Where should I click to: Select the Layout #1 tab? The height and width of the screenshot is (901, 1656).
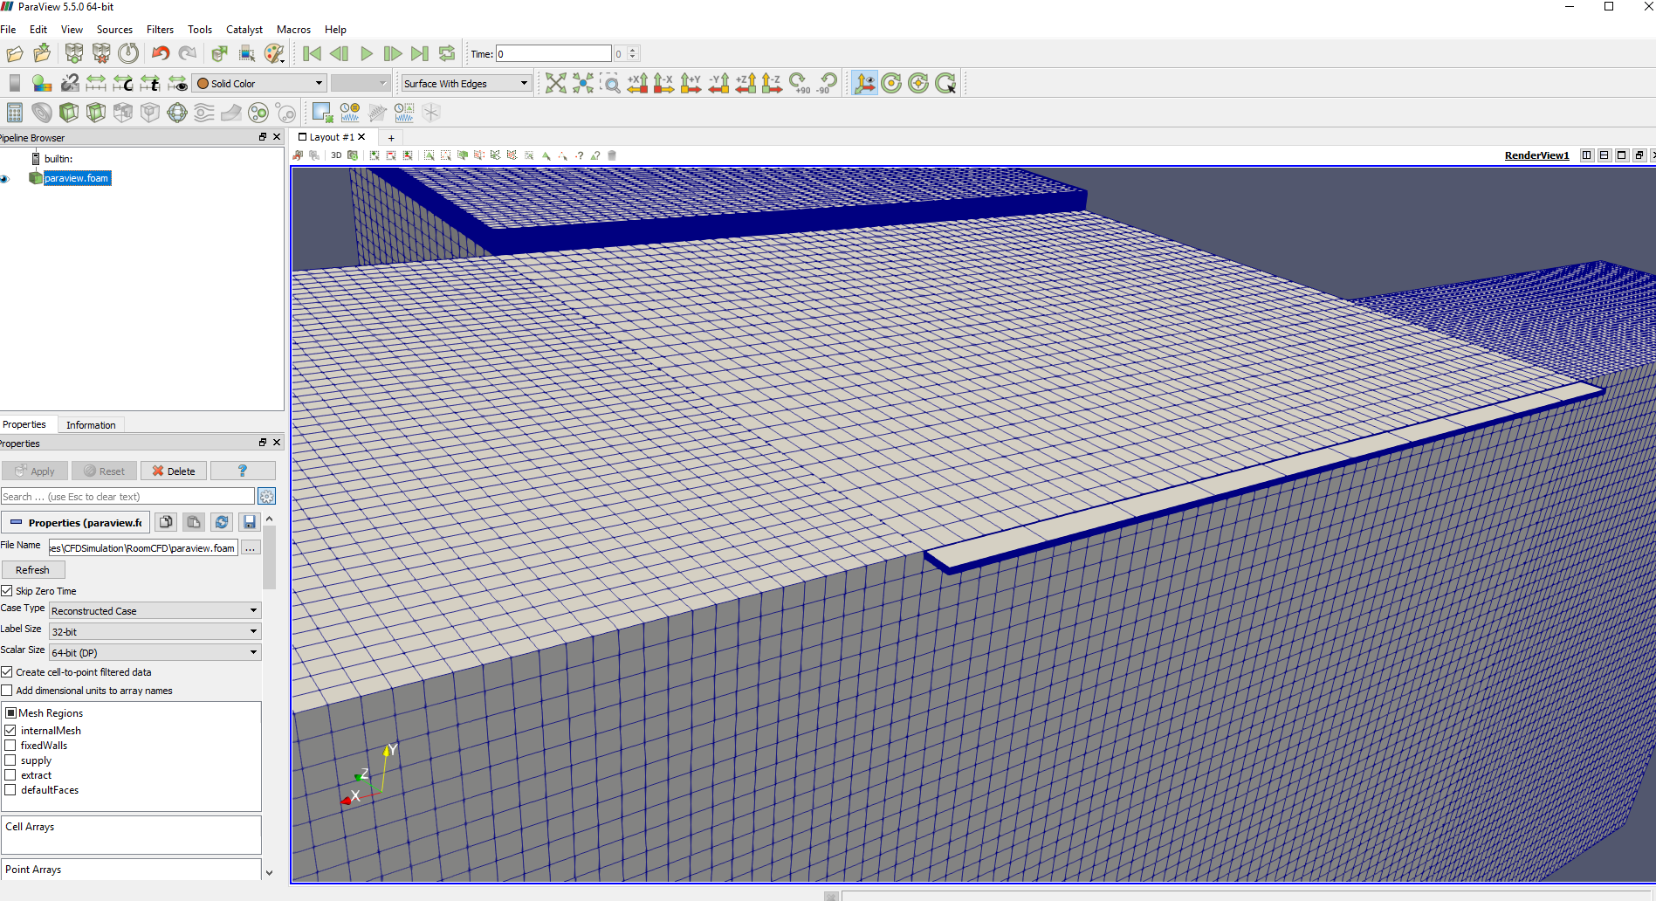(x=332, y=137)
